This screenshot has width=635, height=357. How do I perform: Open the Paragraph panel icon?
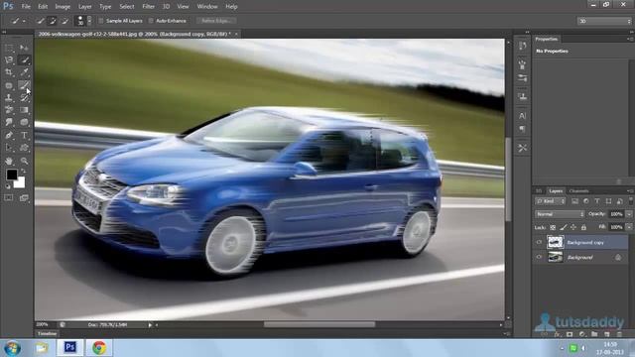click(x=523, y=129)
